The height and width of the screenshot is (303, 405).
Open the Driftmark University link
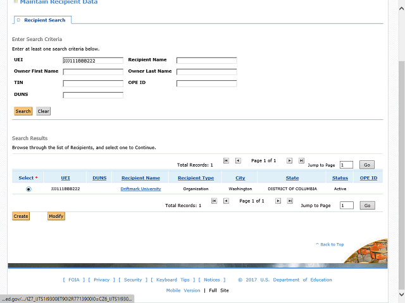point(140,189)
